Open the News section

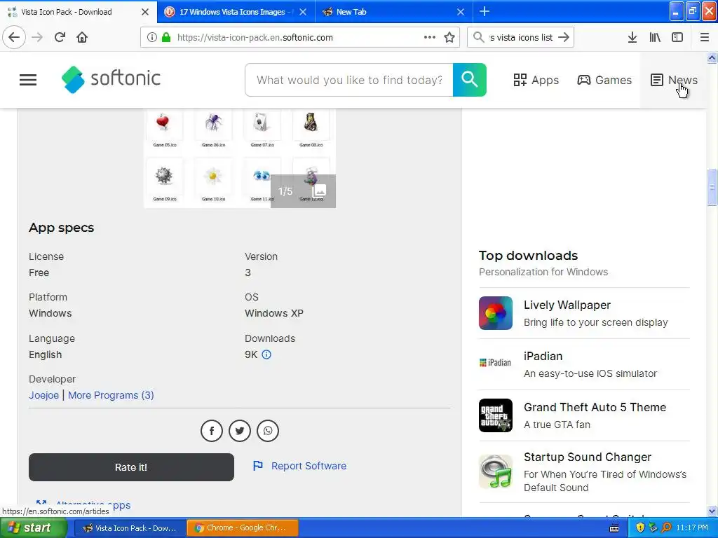tap(674, 80)
